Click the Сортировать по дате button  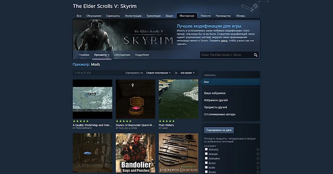tap(219, 130)
